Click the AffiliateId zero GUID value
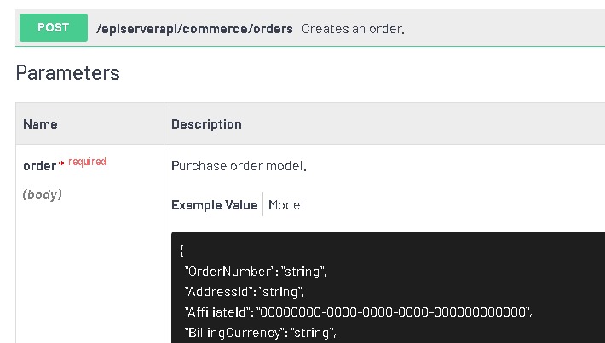The height and width of the screenshot is (343, 605). coord(394,312)
